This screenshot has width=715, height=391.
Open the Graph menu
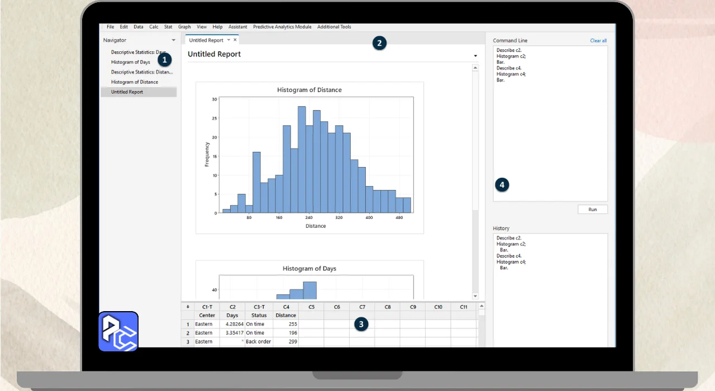(x=184, y=27)
